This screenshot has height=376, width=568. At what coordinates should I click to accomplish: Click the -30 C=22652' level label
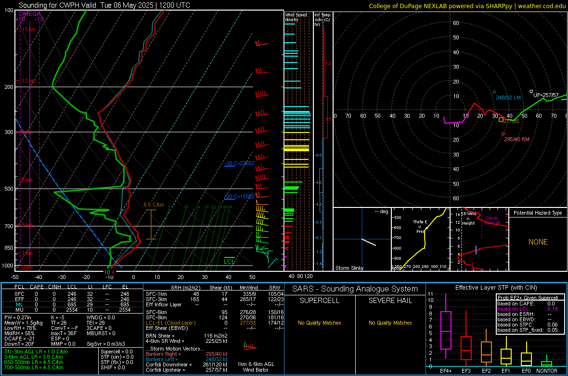[239, 163]
